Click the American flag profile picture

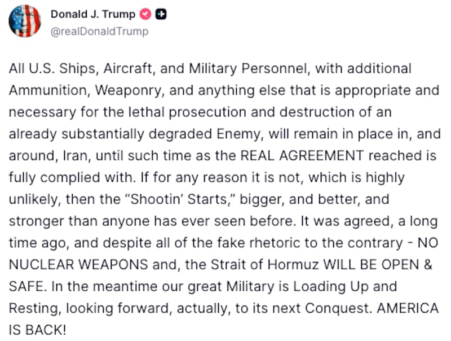[x=25, y=21]
